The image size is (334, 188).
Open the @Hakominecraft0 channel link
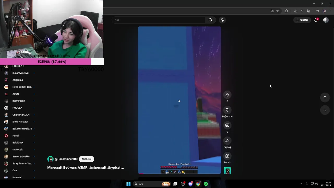(66, 159)
